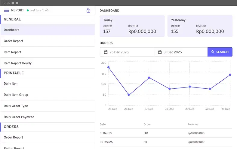Open the Item Report page
This screenshot has height=149, width=237.
point(48,52)
